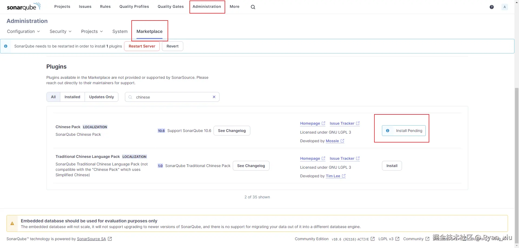Switch to the Marketplace tab
This screenshot has height=248, width=519.
[x=149, y=31]
